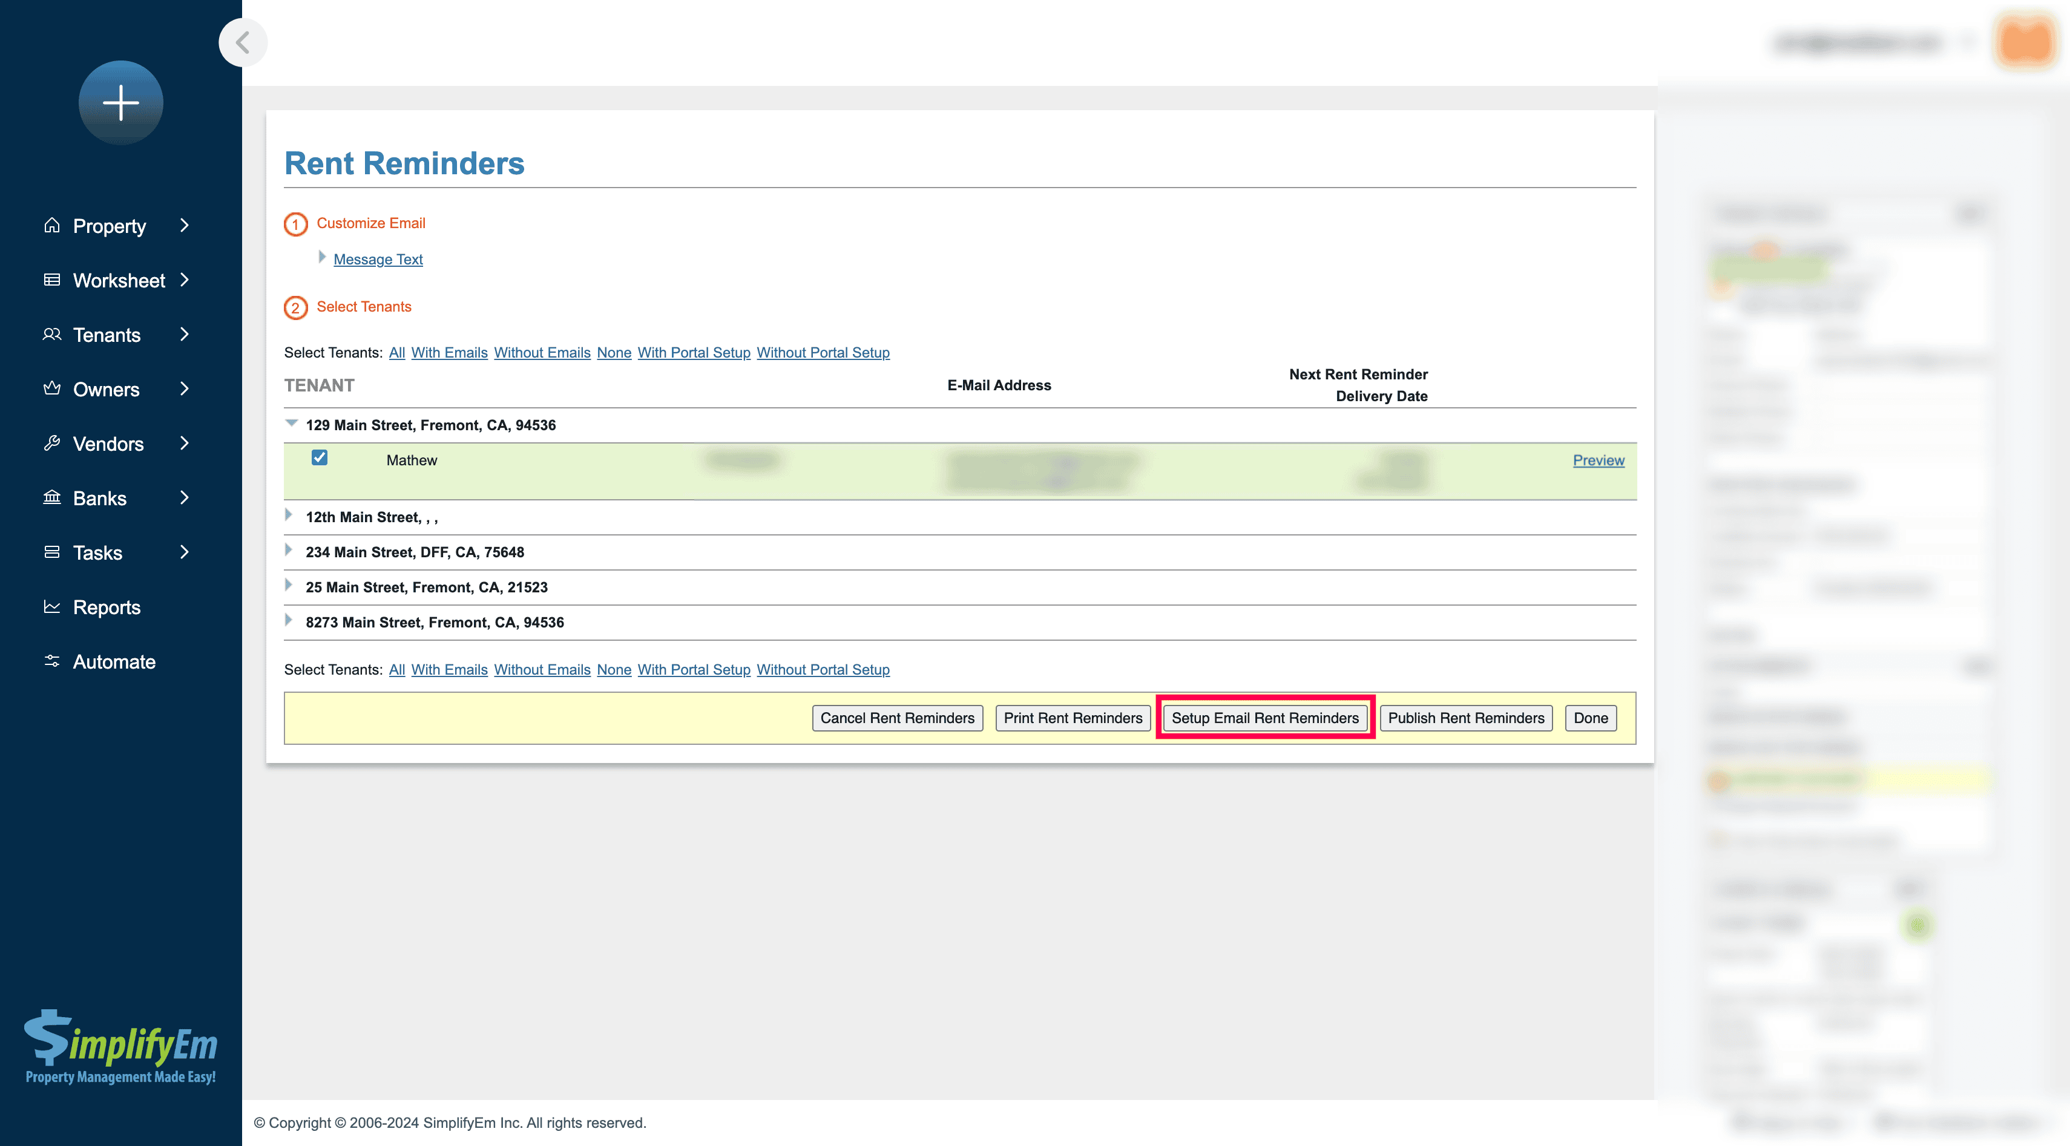Uncheck the Mathew tenant checkbox
Screen dimensions: 2070x1146
(x=319, y=458)
